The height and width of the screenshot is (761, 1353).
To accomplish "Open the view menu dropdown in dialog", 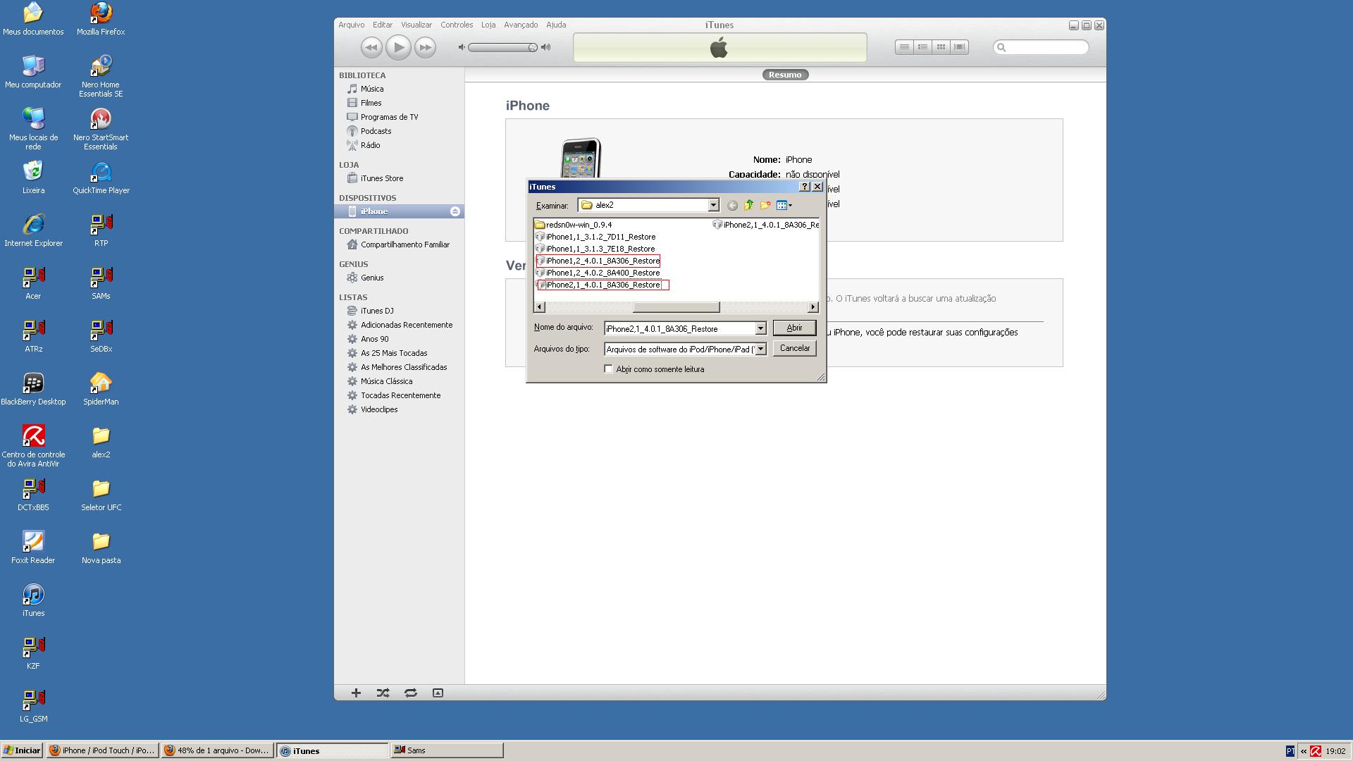I will [784, 205].
